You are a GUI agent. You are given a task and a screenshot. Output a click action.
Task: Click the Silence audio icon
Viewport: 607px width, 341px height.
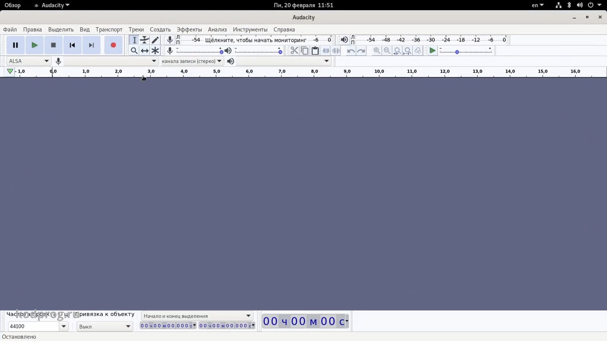tap(336, 51)
